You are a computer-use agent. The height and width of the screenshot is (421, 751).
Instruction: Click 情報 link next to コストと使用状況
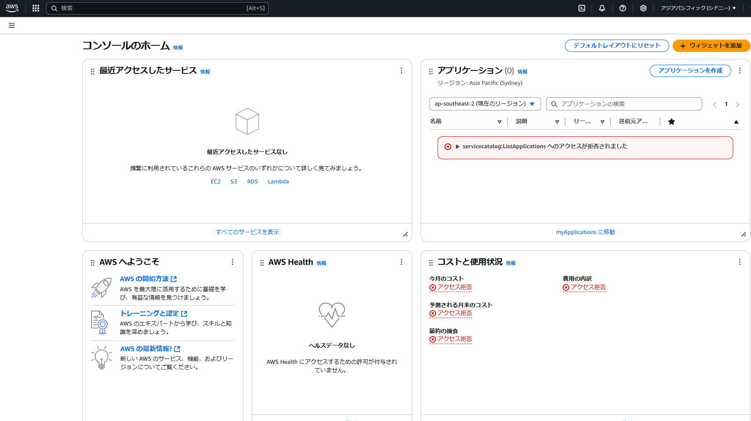click(511, 264)
